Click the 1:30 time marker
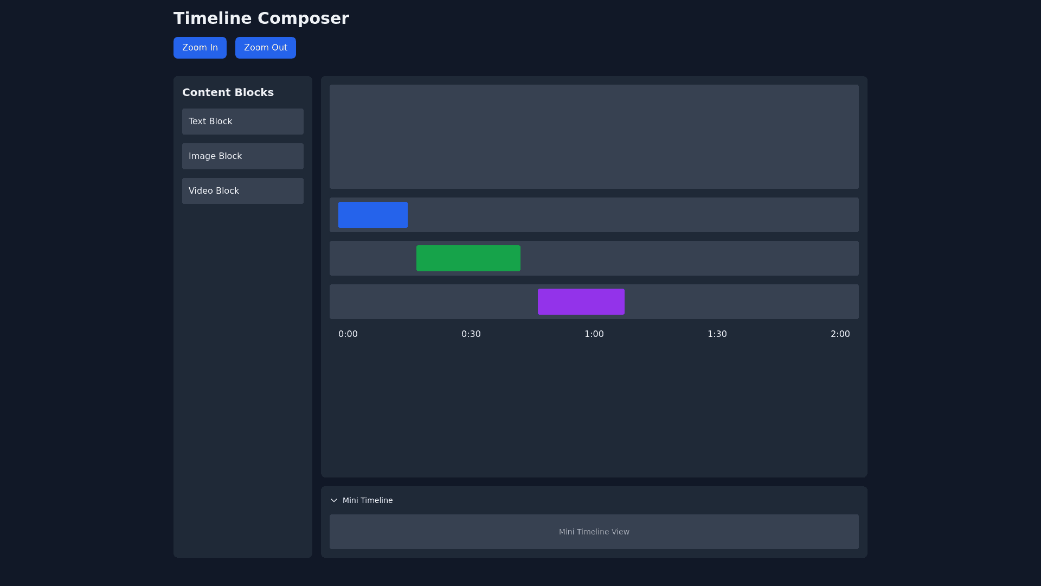The height and width of the screenshot is (586, 1041). click(717, 334)
